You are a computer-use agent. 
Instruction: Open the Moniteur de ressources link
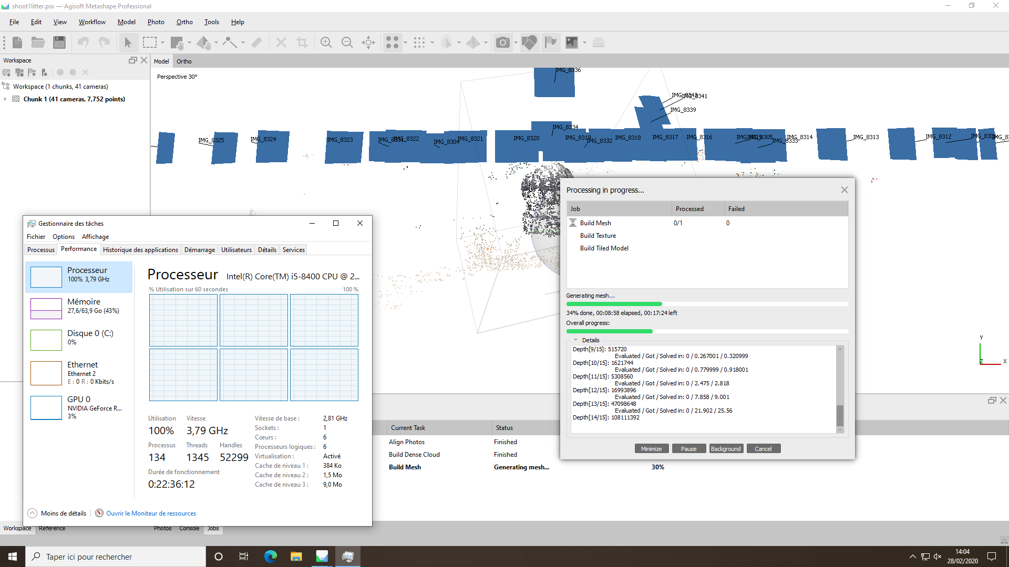click(x=151, y=513)
